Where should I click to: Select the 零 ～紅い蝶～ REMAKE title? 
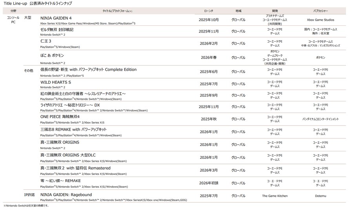tap(60, 181)
